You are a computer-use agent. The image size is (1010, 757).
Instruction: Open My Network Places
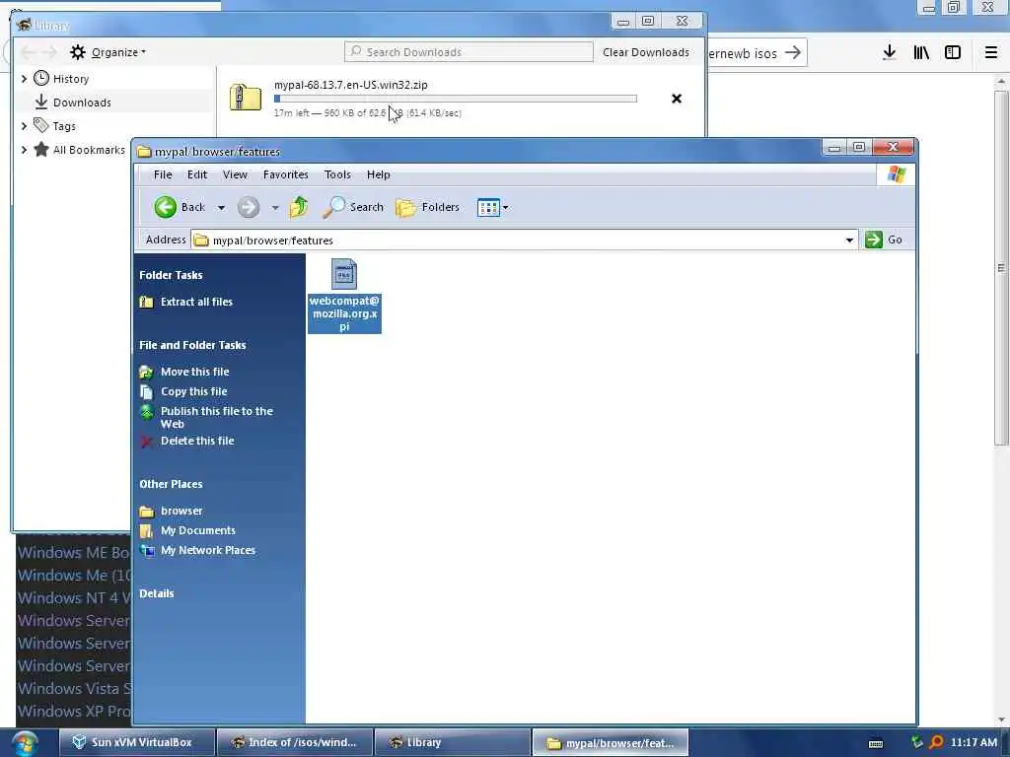click(208, 550)
